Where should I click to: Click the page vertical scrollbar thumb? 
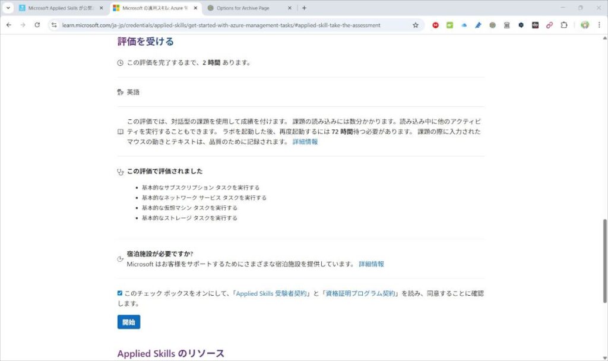coord(604,261)
